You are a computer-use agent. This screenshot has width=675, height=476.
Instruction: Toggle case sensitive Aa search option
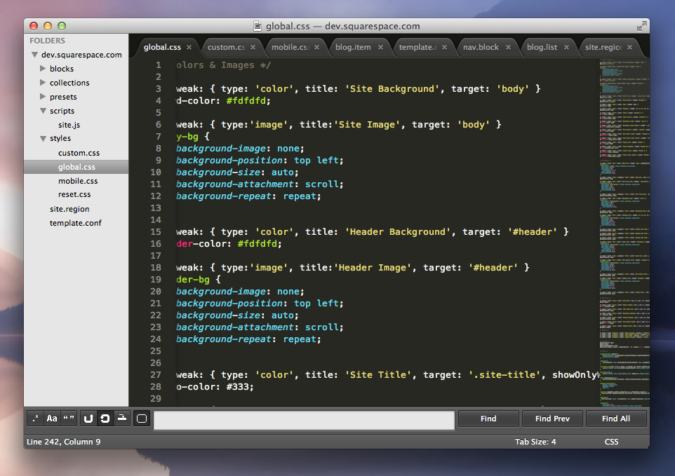tap(52, 419)
